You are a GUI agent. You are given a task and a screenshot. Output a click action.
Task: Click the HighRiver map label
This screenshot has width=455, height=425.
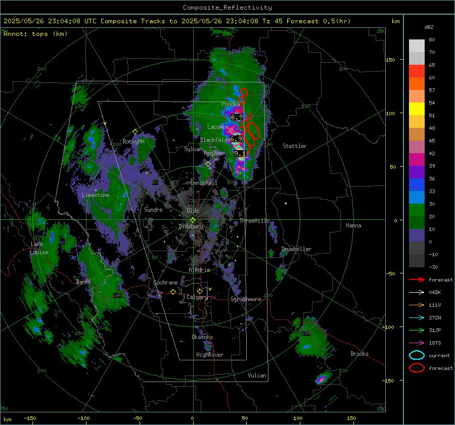[x=210, y=355]
